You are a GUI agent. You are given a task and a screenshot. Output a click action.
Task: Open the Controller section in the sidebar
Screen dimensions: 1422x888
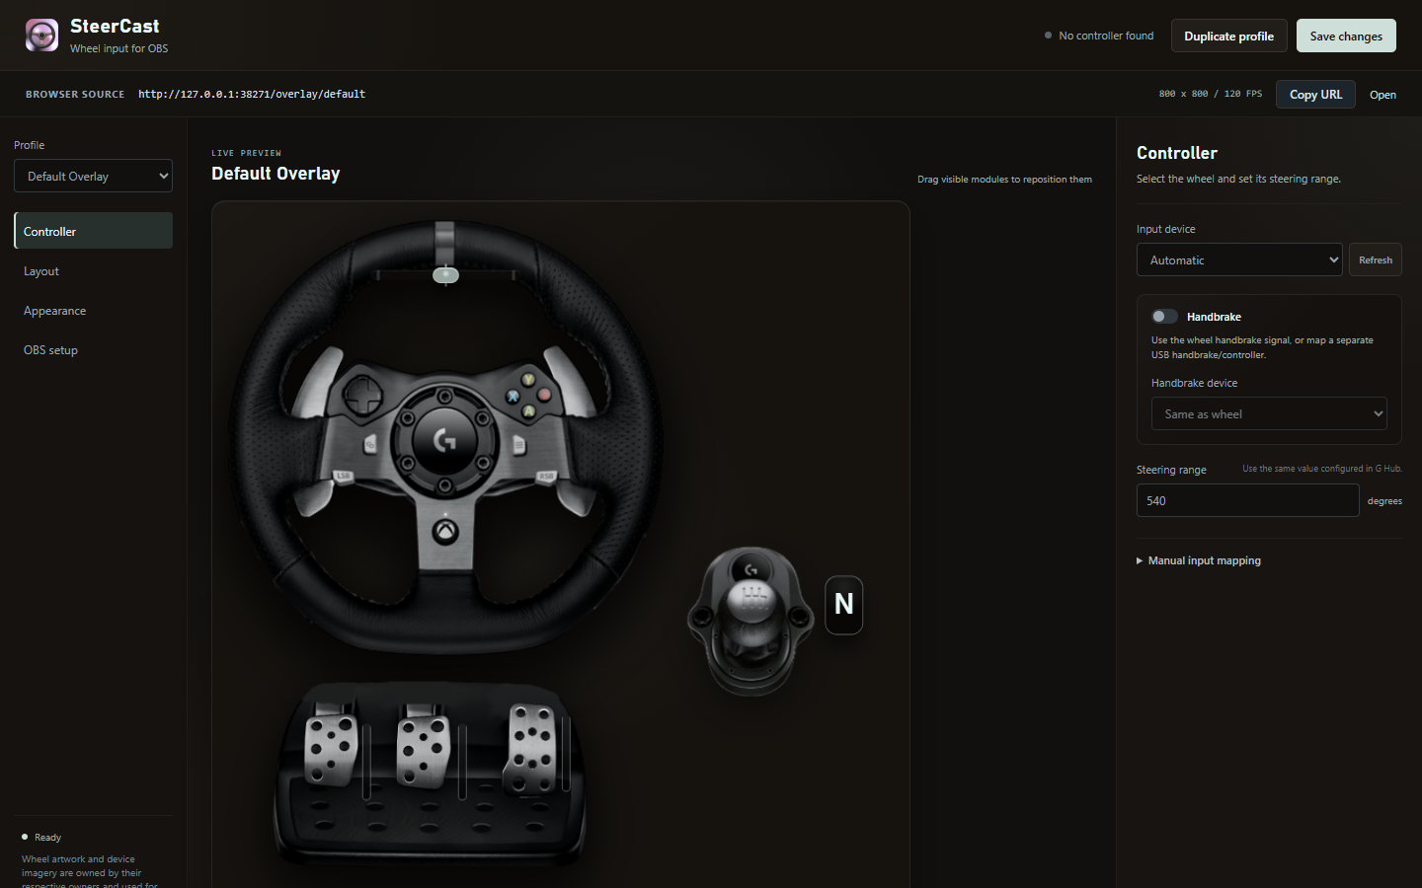point(94,231)
